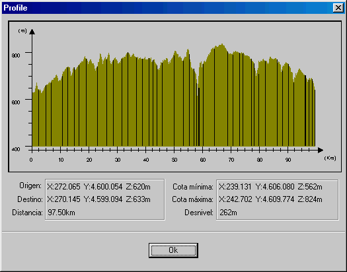The height and width of the screenshot is (272, 347).
Task: Select the Destino coordinates text
Action: pos(98,199)
